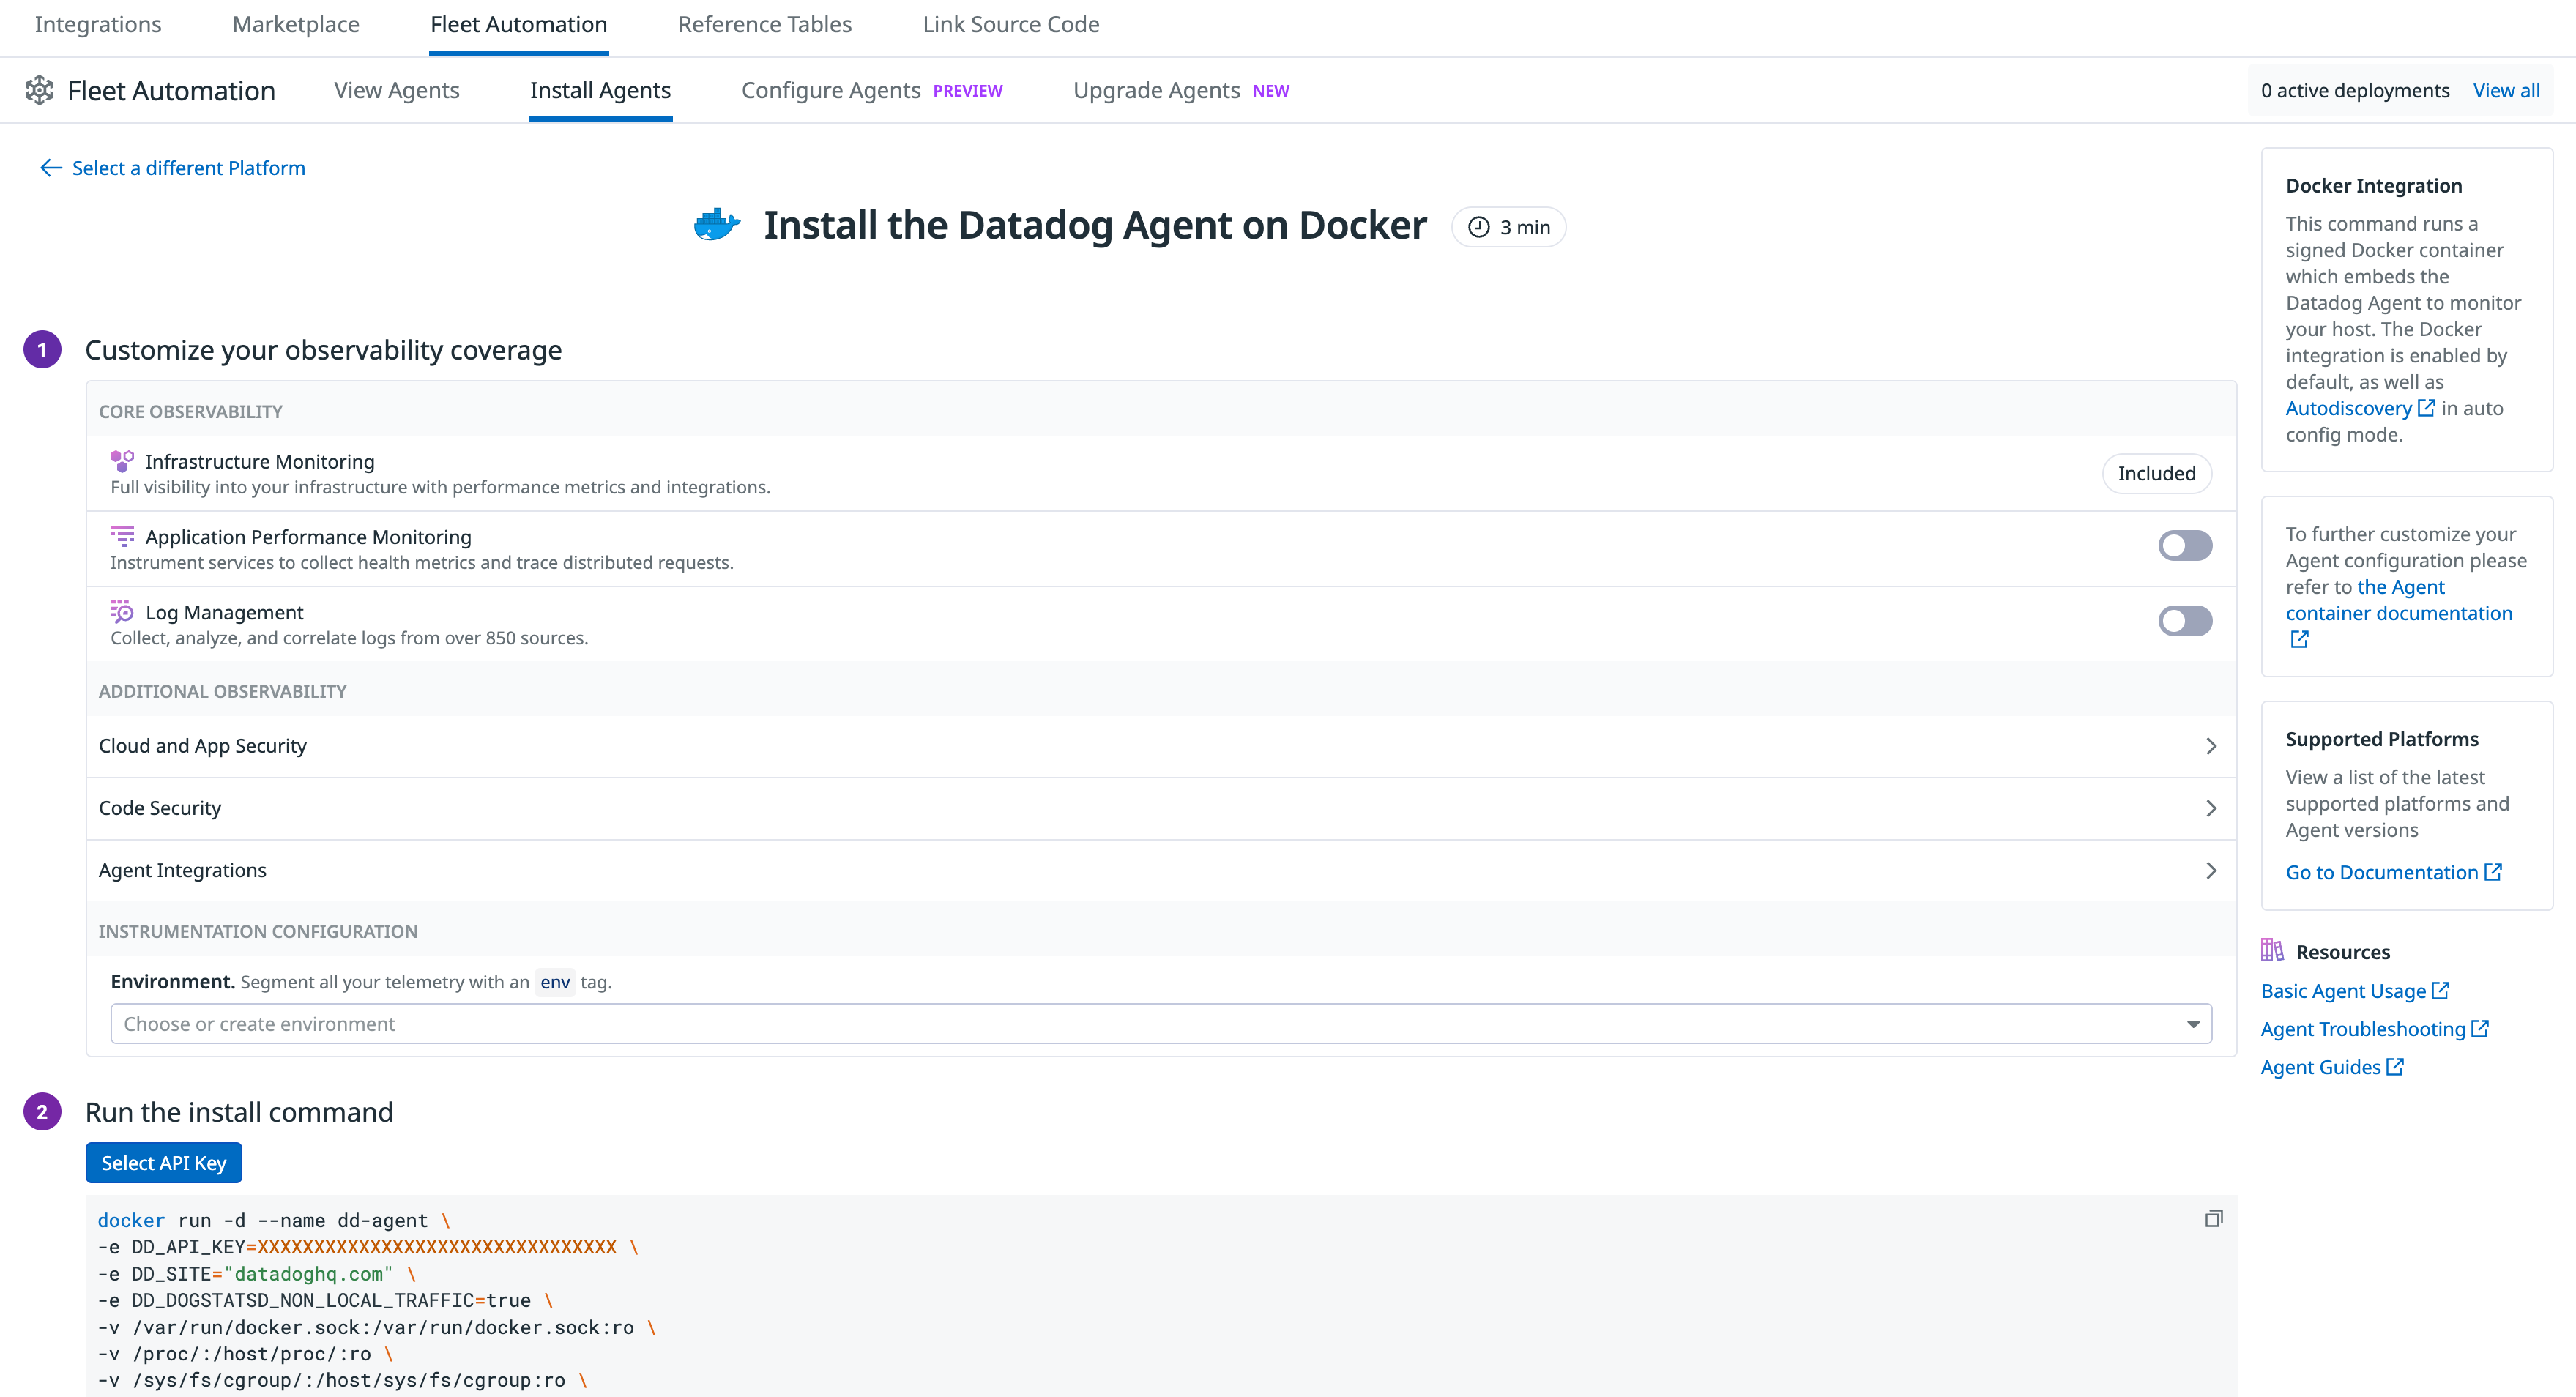Click the View all deployments link
2576x1397 pixels.
pyautogui.click(x=2506, y=90)
